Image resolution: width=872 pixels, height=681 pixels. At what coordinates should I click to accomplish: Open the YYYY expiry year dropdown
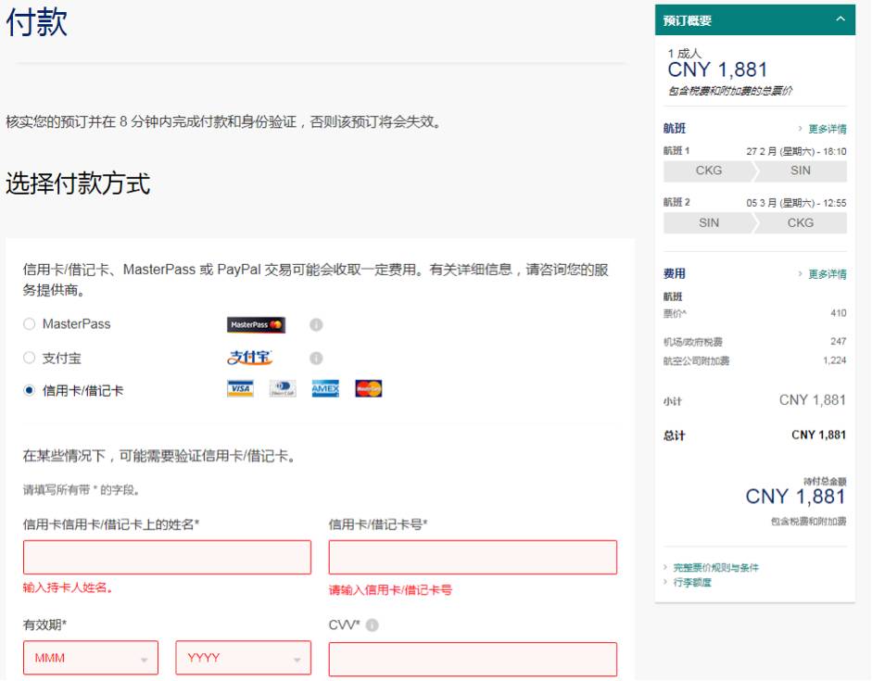243,658
